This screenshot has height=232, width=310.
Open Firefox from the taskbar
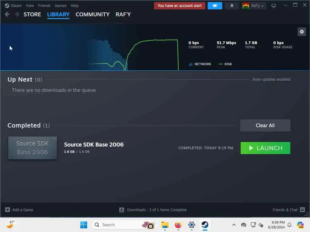click(178, 225)
